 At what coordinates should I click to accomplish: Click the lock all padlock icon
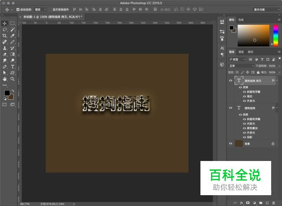[x=258, y=72]
